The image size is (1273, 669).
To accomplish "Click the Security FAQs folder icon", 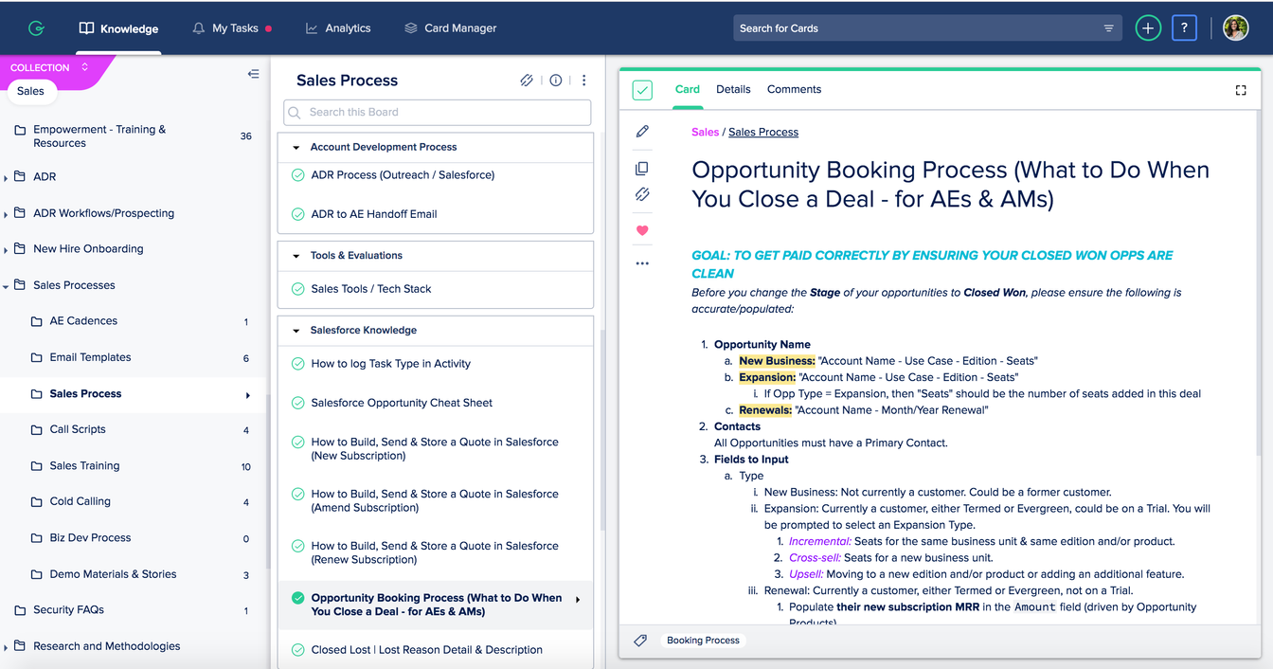I will (x=20, y=610).
